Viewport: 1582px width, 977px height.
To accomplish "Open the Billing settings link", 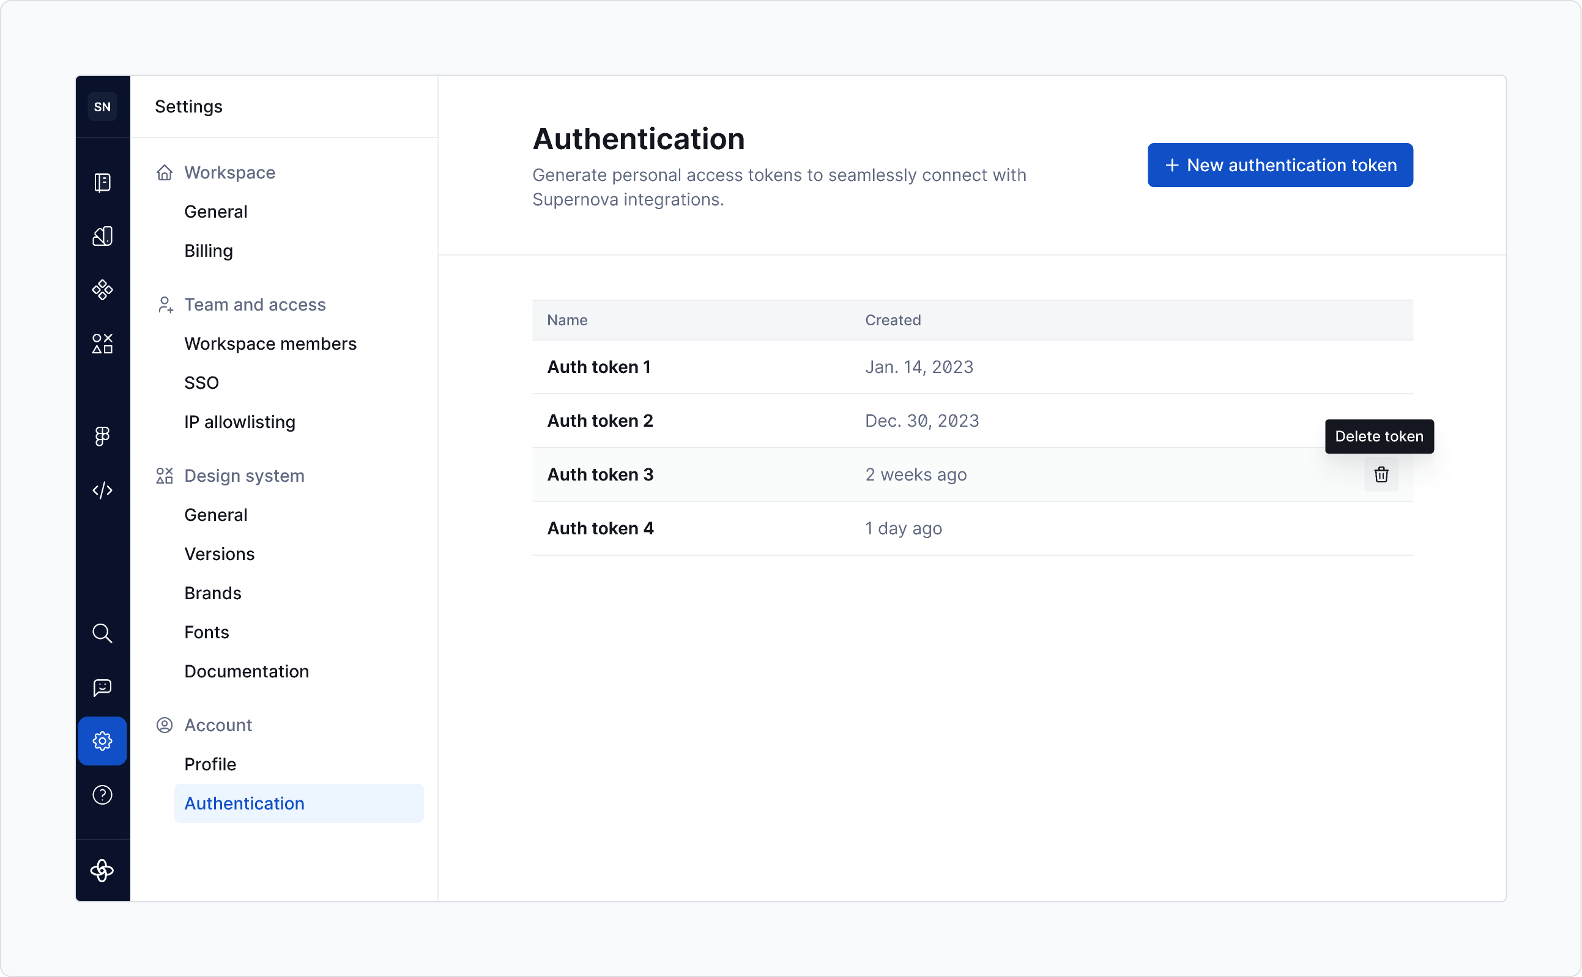I will pyautogui.click(x=208, y=251).
